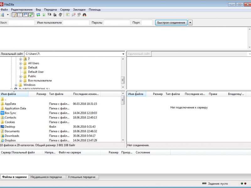Expand the Все пользователи tree node
The height and width of the screenshot is (188, 251).
(20, 81)
